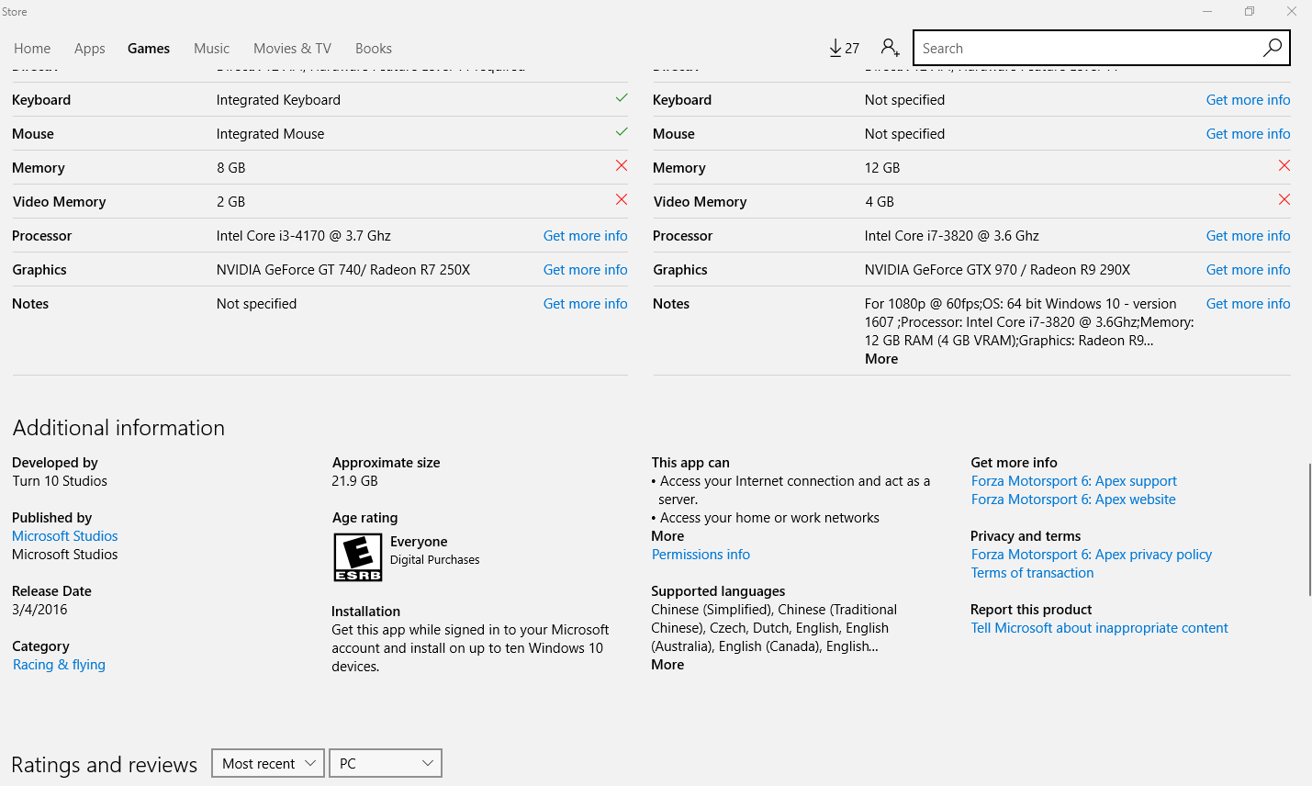The height and width of the screenshot is (786, 1312).
Task: Select the Games tab
Action: (149, 49)
